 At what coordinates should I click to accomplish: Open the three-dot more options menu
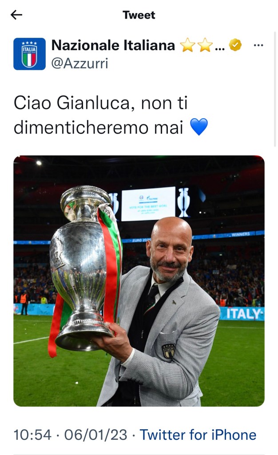click(x=258, y=45)
